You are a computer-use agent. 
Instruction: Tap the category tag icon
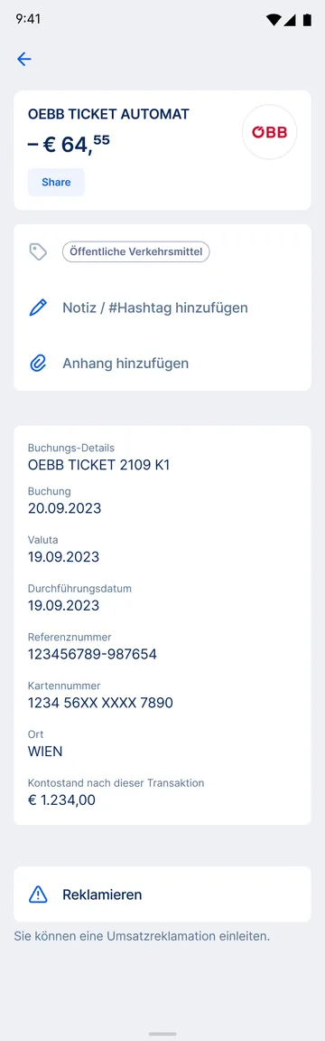[38, 251]
